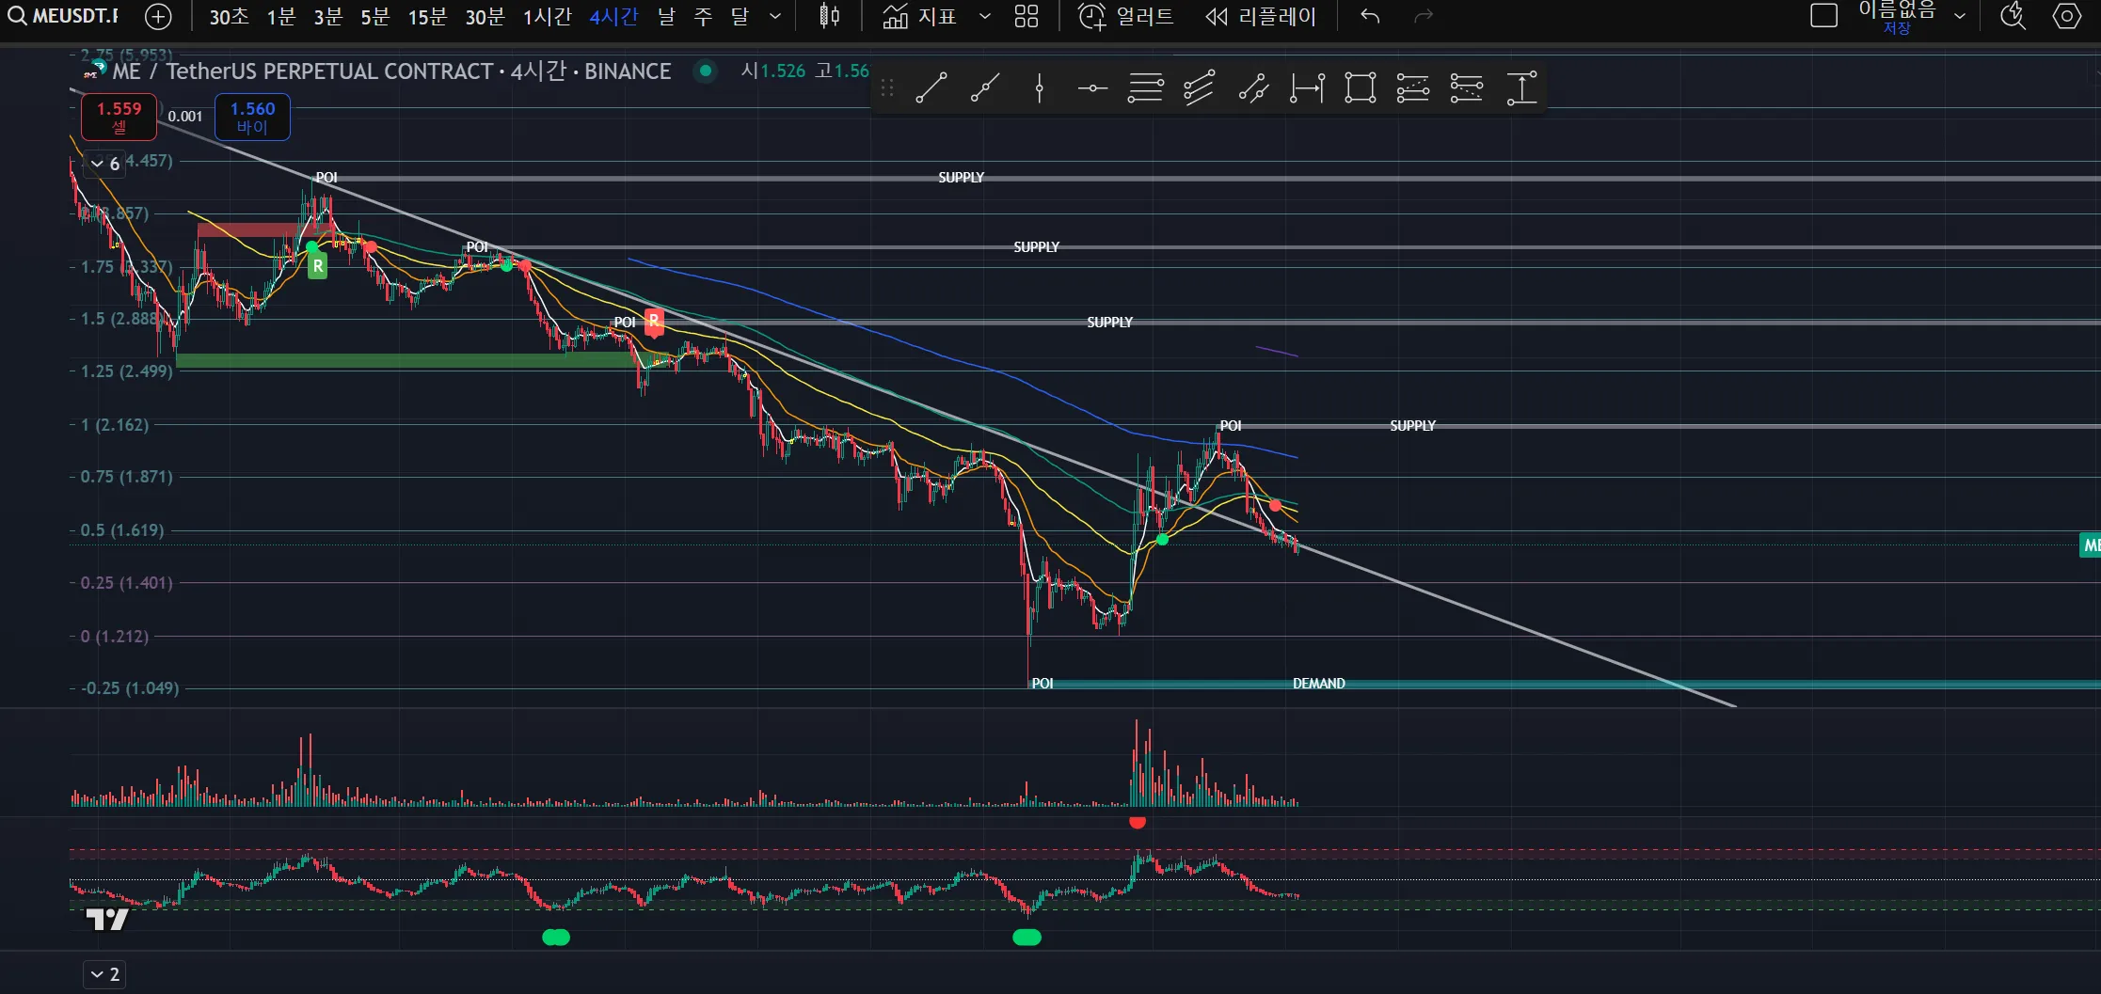Select the 1시간 timeframe

(547, 17)
